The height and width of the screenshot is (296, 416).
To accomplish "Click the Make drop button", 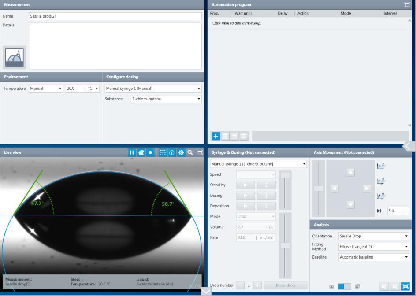I will pos(286,285).
